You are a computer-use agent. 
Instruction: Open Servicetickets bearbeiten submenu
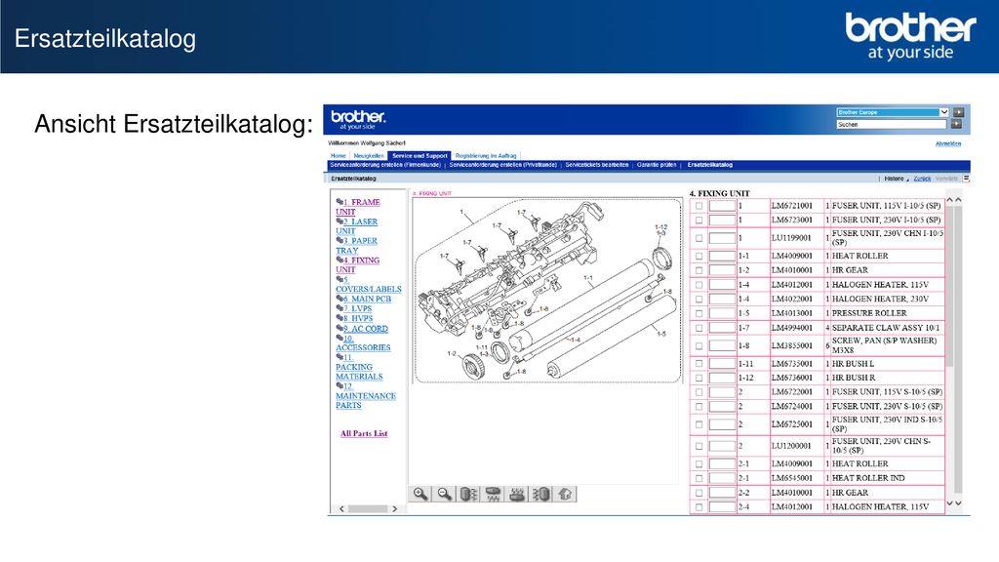tap(597, 165)
